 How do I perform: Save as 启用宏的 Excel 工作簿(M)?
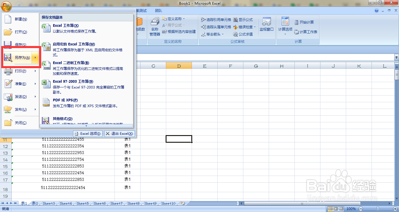(86, 49)
